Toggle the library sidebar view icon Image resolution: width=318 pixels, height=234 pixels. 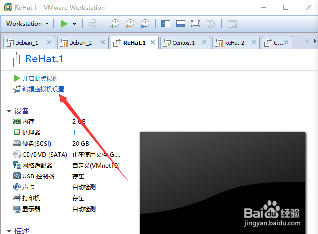(x=166, y=24)
